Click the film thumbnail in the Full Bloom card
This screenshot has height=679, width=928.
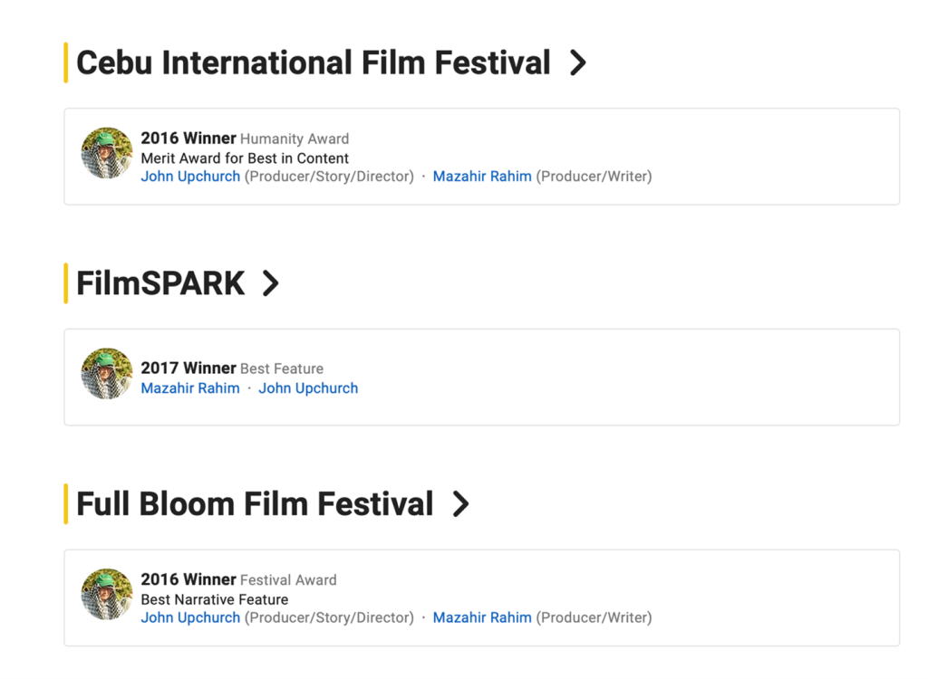(x=107, y=594)
